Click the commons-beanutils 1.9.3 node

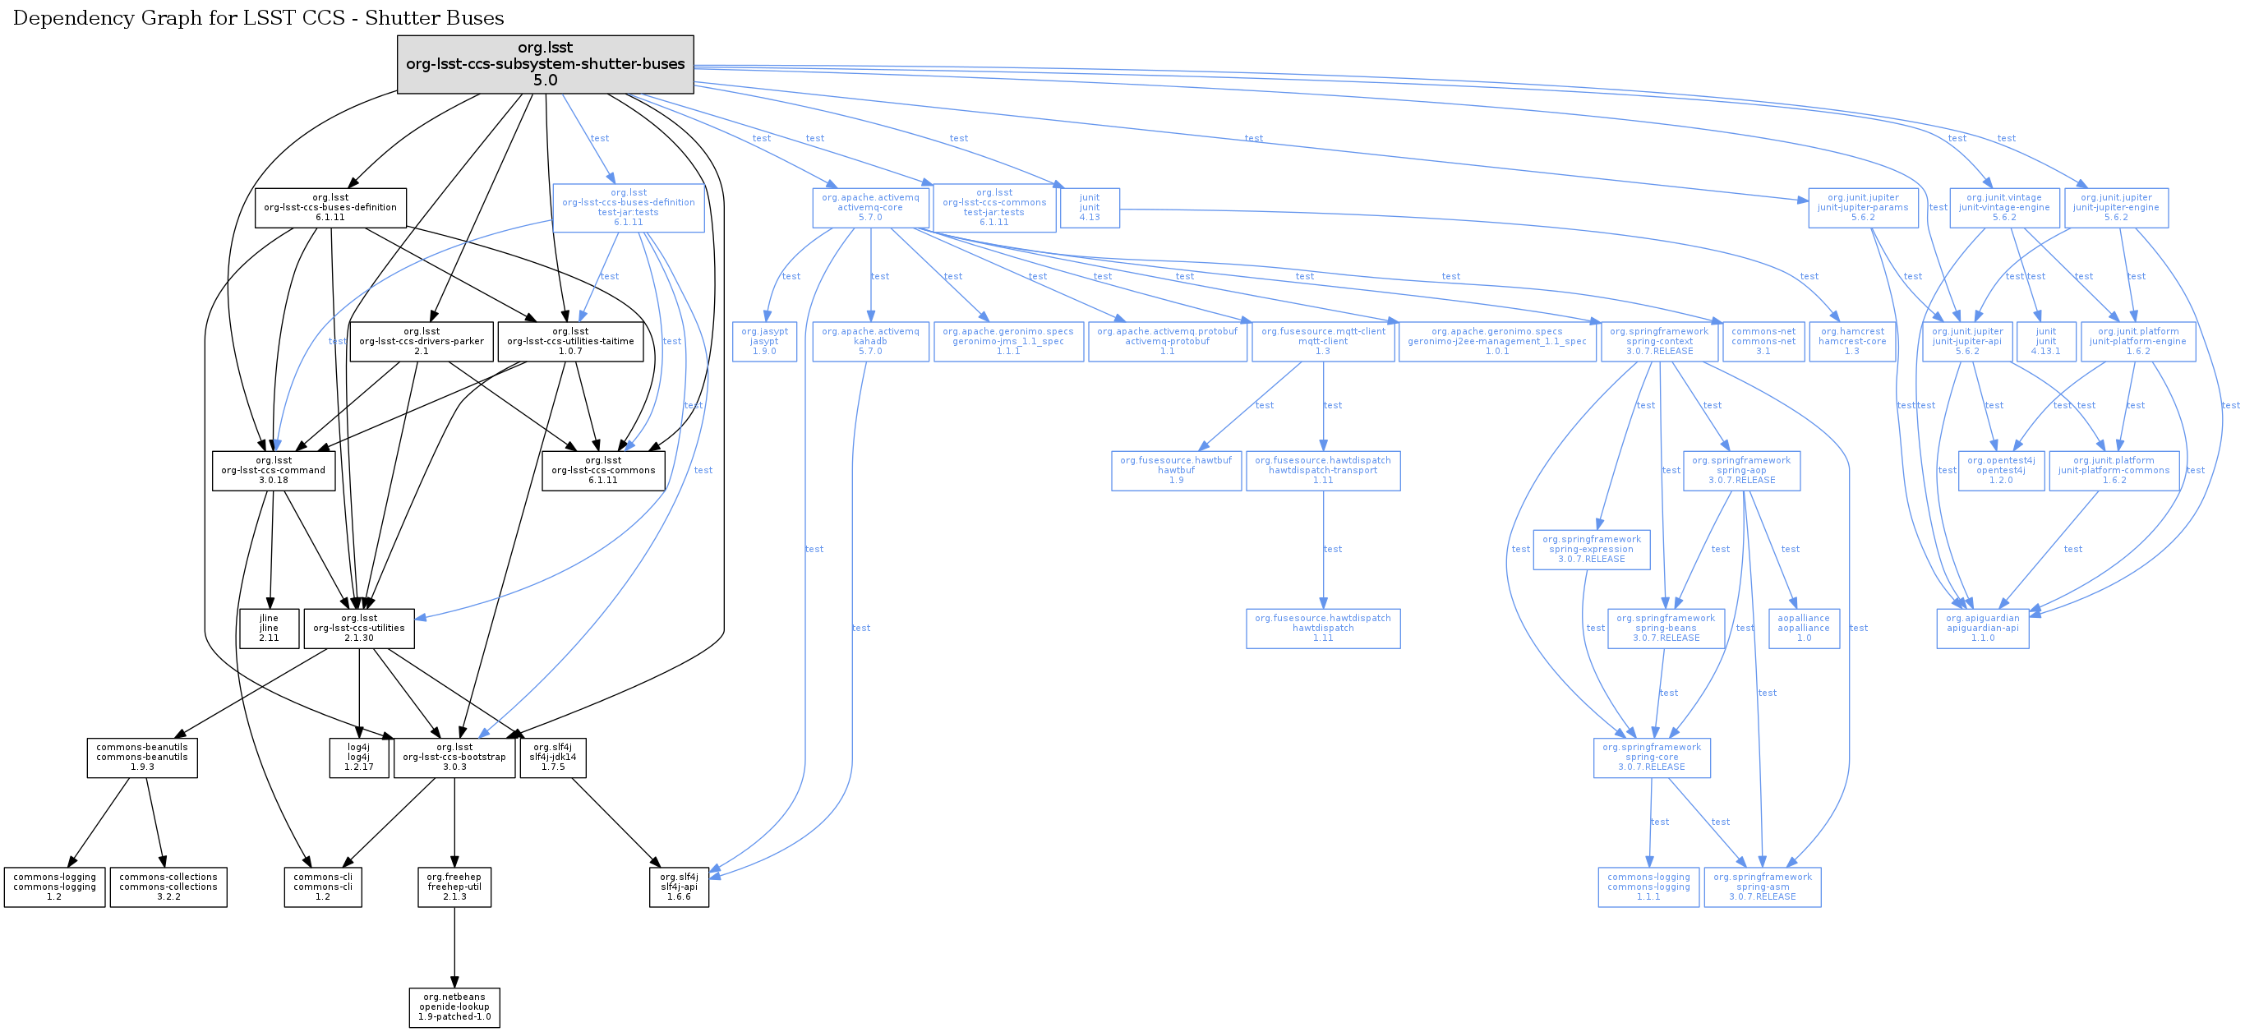(x=141, y=758)
